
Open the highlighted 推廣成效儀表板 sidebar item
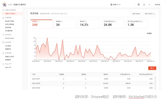(x=12, y=13)
